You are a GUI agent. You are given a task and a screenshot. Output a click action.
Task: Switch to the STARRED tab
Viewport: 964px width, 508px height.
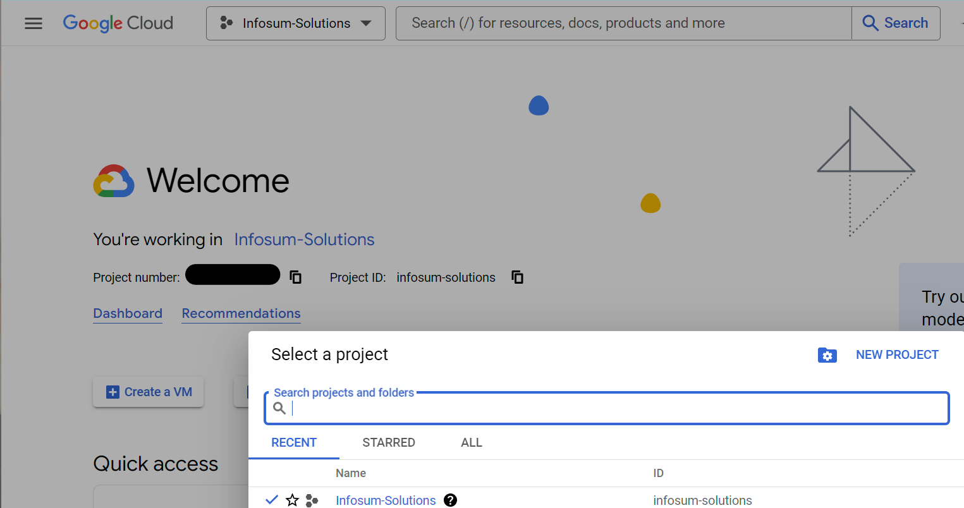388,442
